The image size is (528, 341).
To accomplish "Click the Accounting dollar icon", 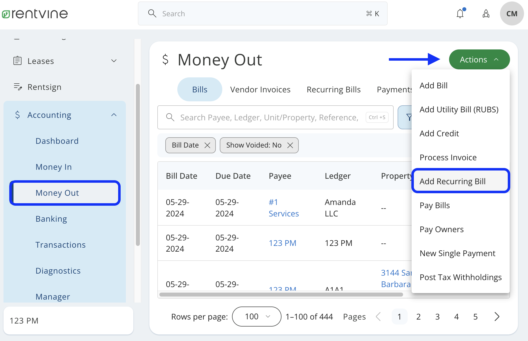I will pyautogui.click(x=17, y=115).
